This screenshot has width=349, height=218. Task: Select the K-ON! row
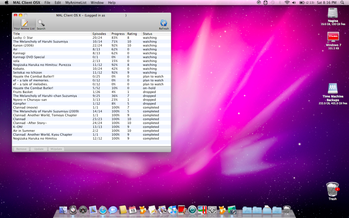coord(91,127)
